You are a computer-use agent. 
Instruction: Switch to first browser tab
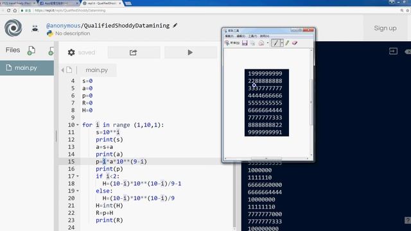click(x=18, y=3)
